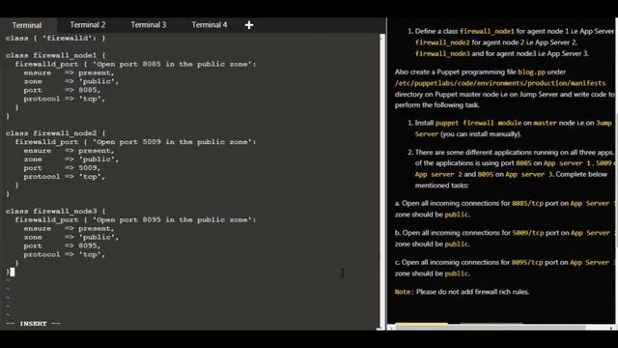Click the "class firewall_node3 {" line

(56, 211)
